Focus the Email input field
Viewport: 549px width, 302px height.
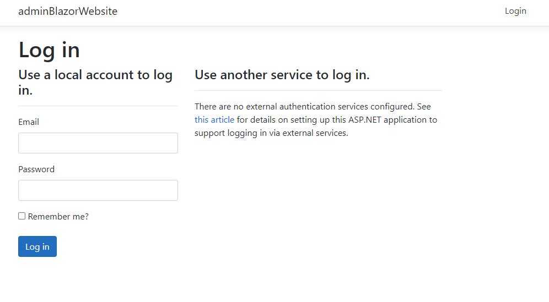98,143
